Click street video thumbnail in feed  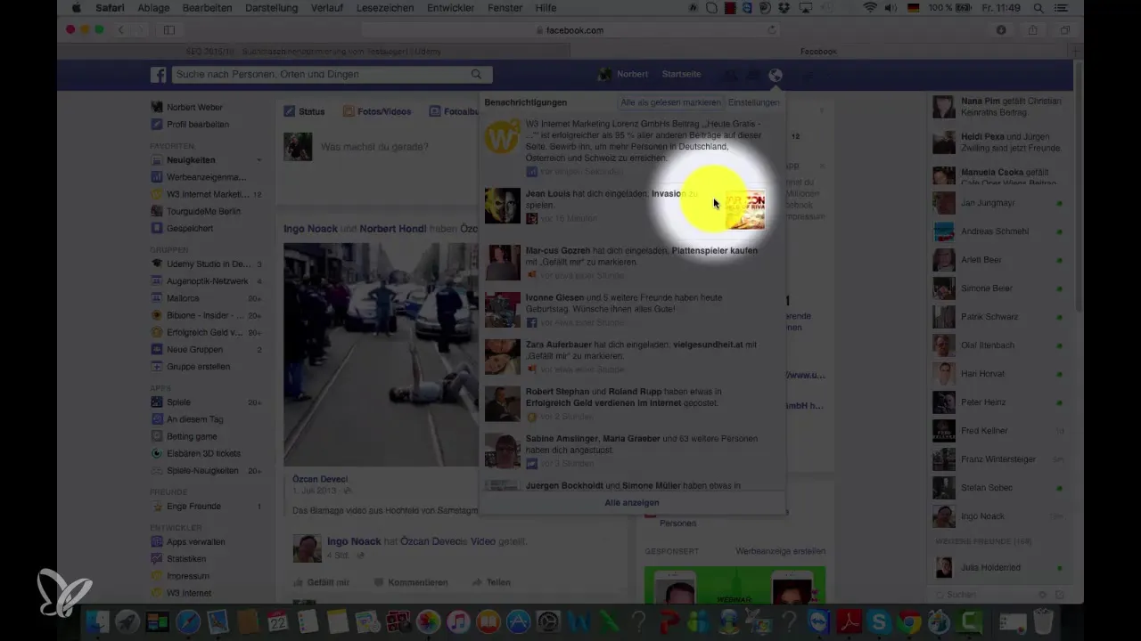point(382,353)
